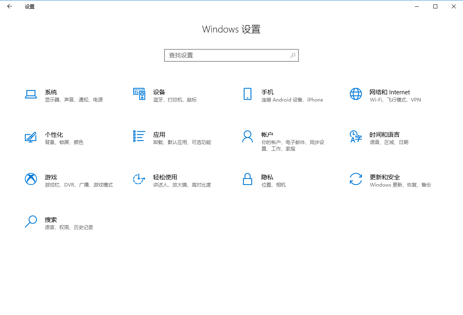Select the 手机 title text
Image resolution: width=463 pixels, height=315 pixels.
(x=268, y=92)
